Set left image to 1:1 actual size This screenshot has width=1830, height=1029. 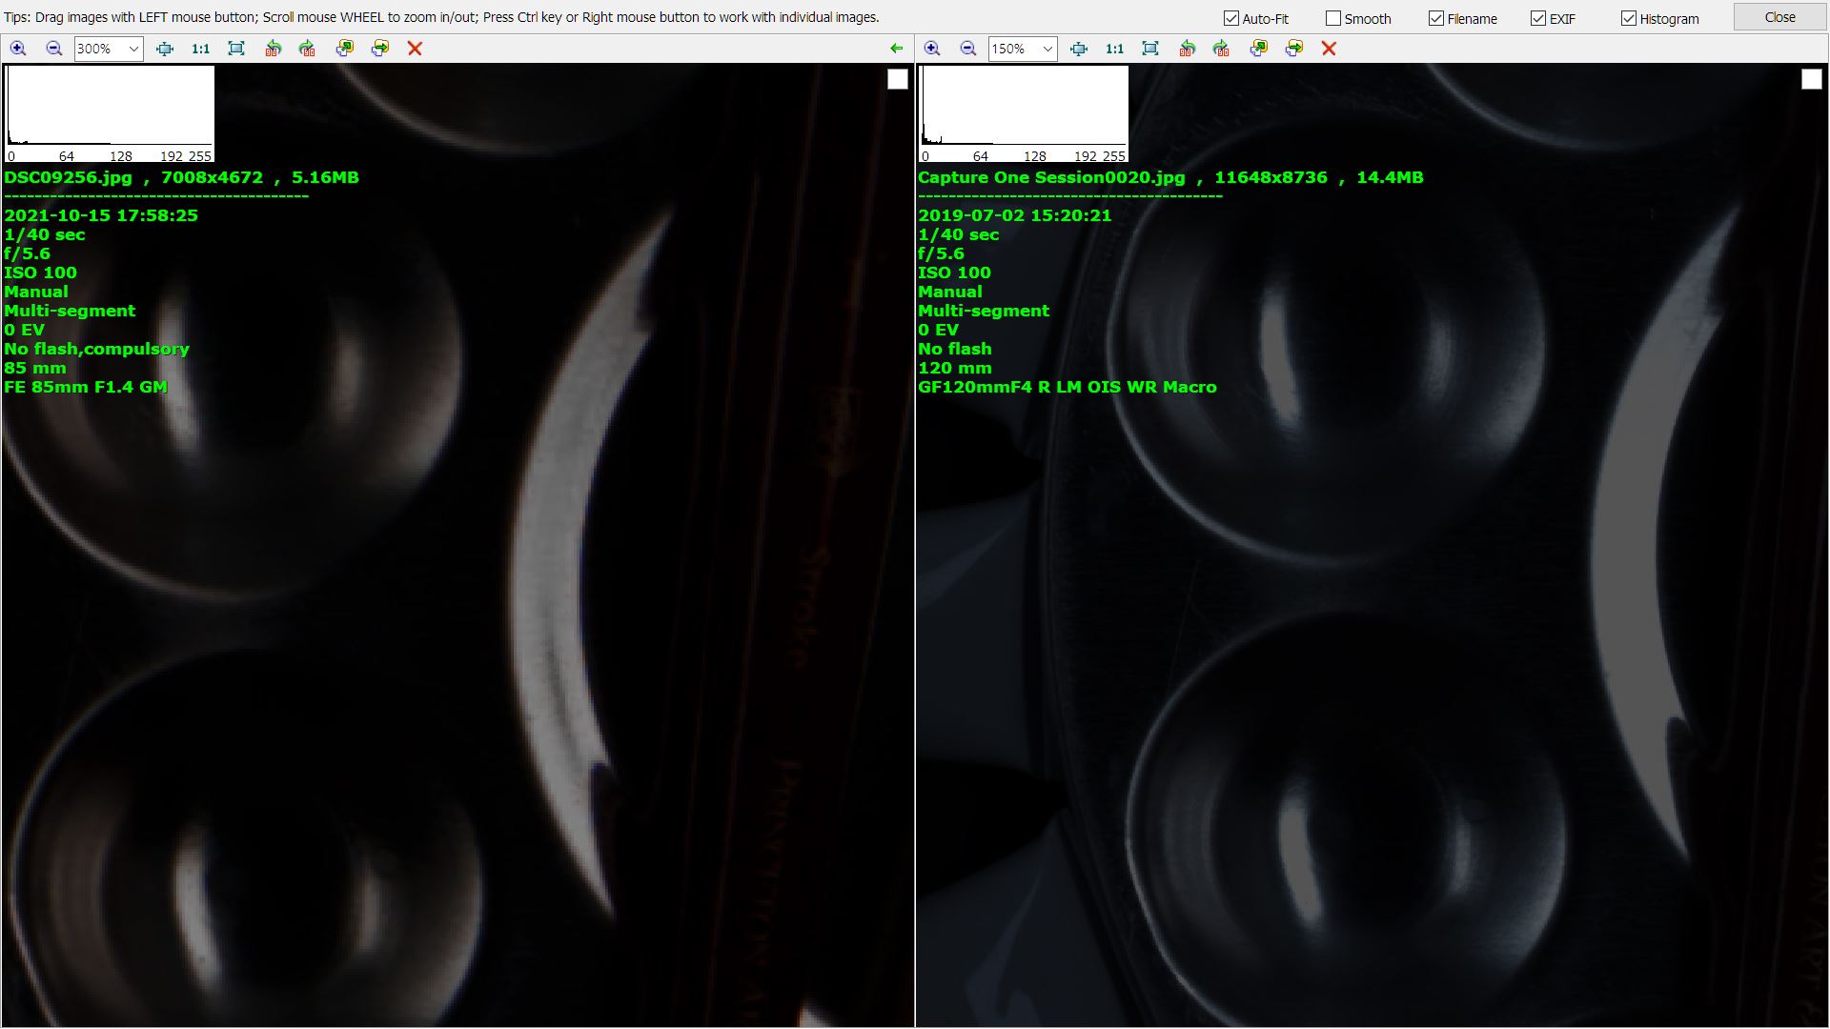[x=200, y=49]
